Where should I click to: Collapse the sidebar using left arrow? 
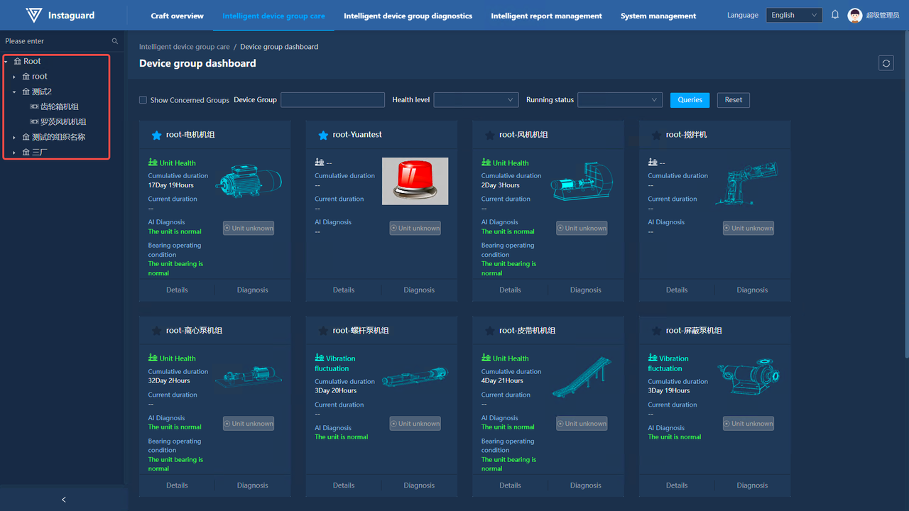pos(63,500)
